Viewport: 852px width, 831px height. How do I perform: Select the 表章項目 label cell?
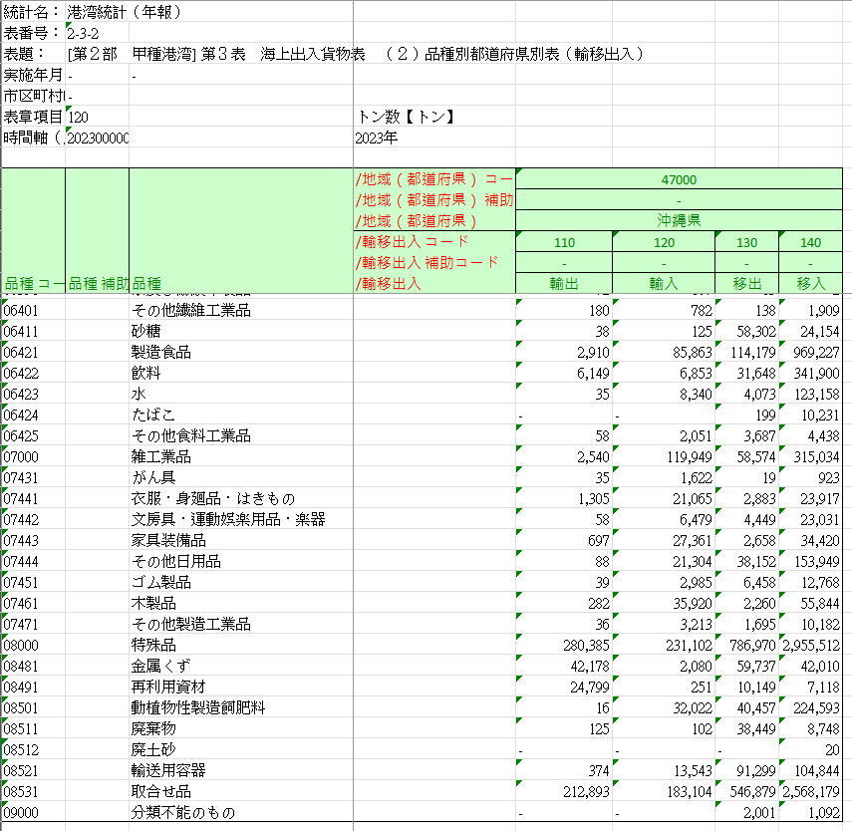tap(33, 117)
